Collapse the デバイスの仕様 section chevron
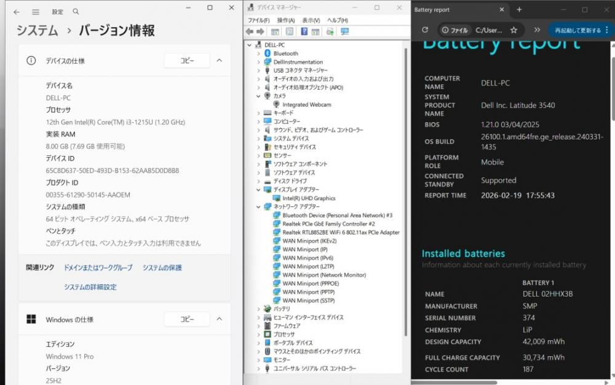 [x=220, y=61]
